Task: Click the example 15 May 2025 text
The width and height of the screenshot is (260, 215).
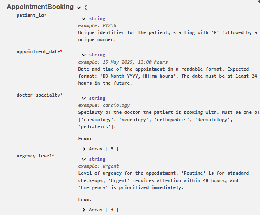Action: pos(117,62)
